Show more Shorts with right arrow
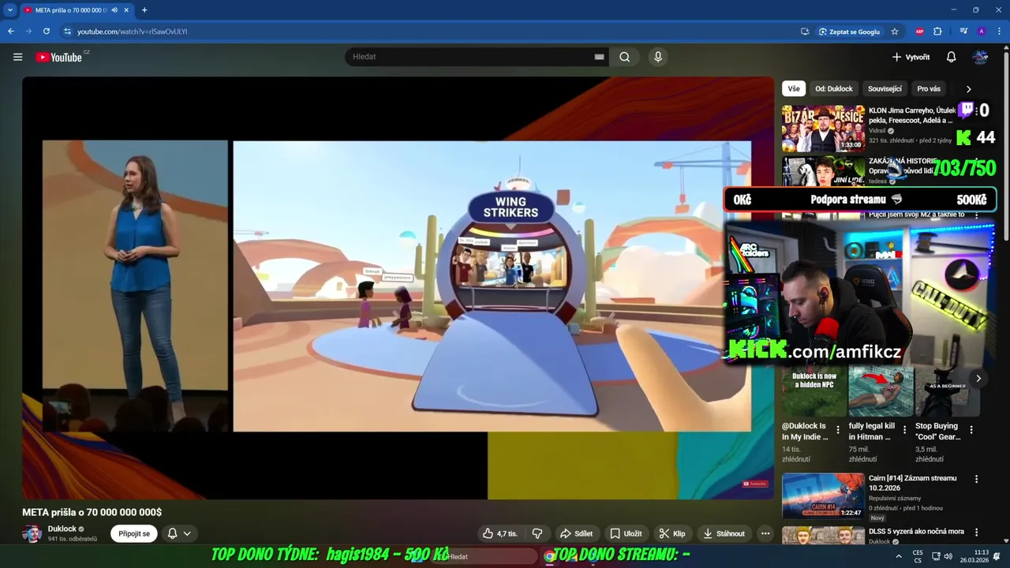Image resolution: width=1010 pixels, height=568 pixels. [978, 379]
